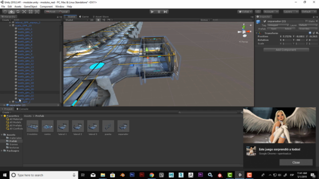Image resolution: width=319 pixels, height=179 pixels.
Task: Click the prefab Open button
Action: pyautogui.click(x=274, y=29)
